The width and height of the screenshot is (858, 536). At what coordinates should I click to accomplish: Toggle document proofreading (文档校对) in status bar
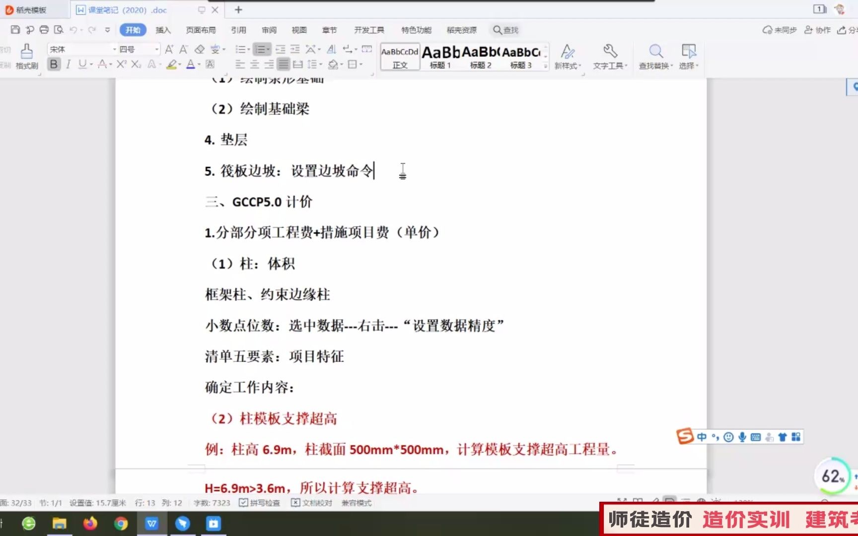[311, 503]
